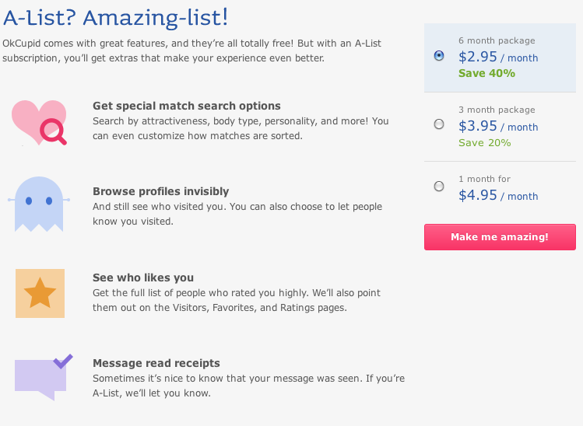
Task: Click the A-List? Amazing-list! heading
Action: (x=115, y=18)
